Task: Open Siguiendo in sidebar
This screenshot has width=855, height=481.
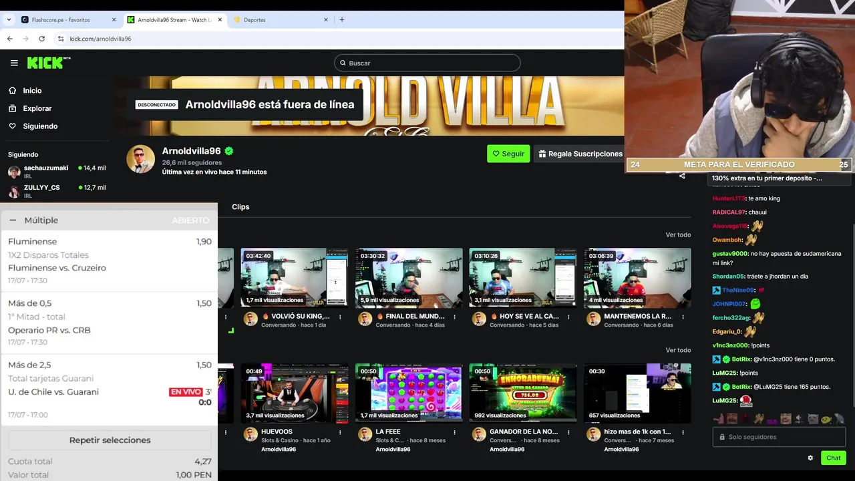Action: pyautogui.click(x=40, y=126)
